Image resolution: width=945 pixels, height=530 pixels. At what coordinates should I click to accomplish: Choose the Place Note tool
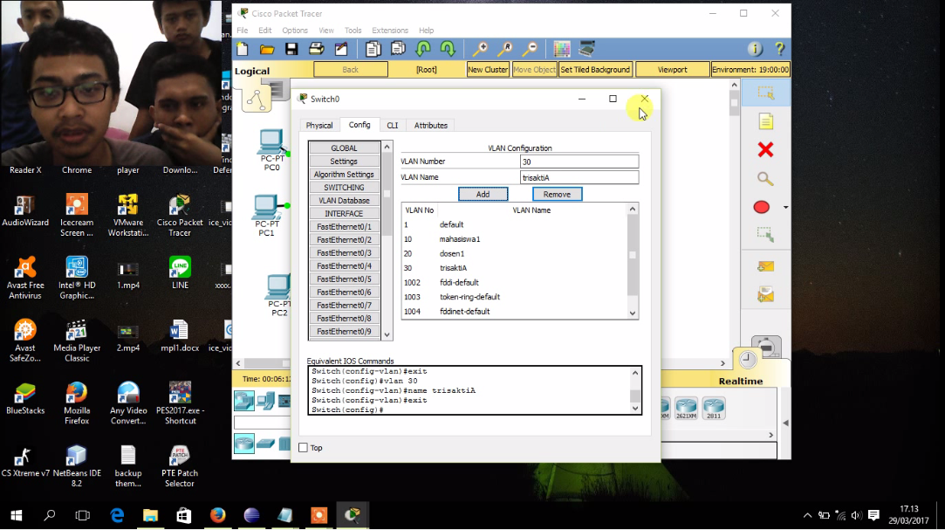tap(765, 121)
